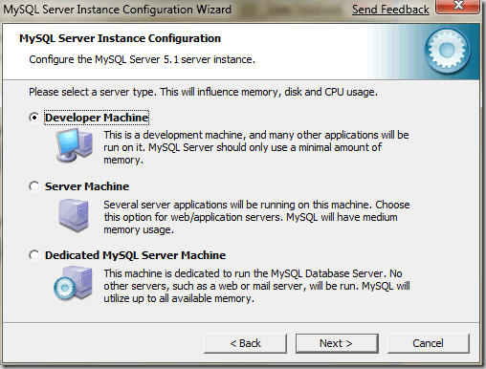The width and height of the screenshot is (486, 369).
Task: Click the 'Please select a server type' instruction
Action: tap(203, 92)
